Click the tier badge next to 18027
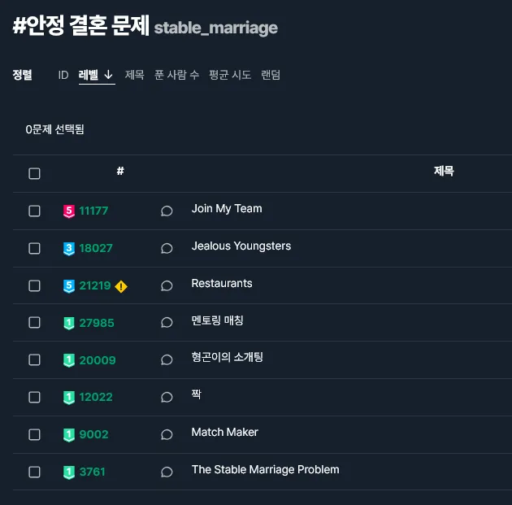This screenshot has height=505, width=512. 69,249
